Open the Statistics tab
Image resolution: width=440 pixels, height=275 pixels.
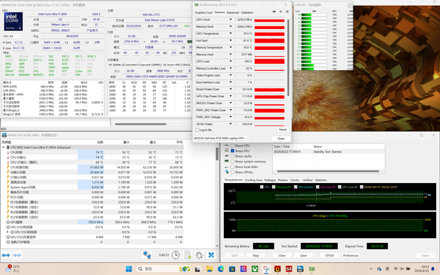click(x=320, y=180)
